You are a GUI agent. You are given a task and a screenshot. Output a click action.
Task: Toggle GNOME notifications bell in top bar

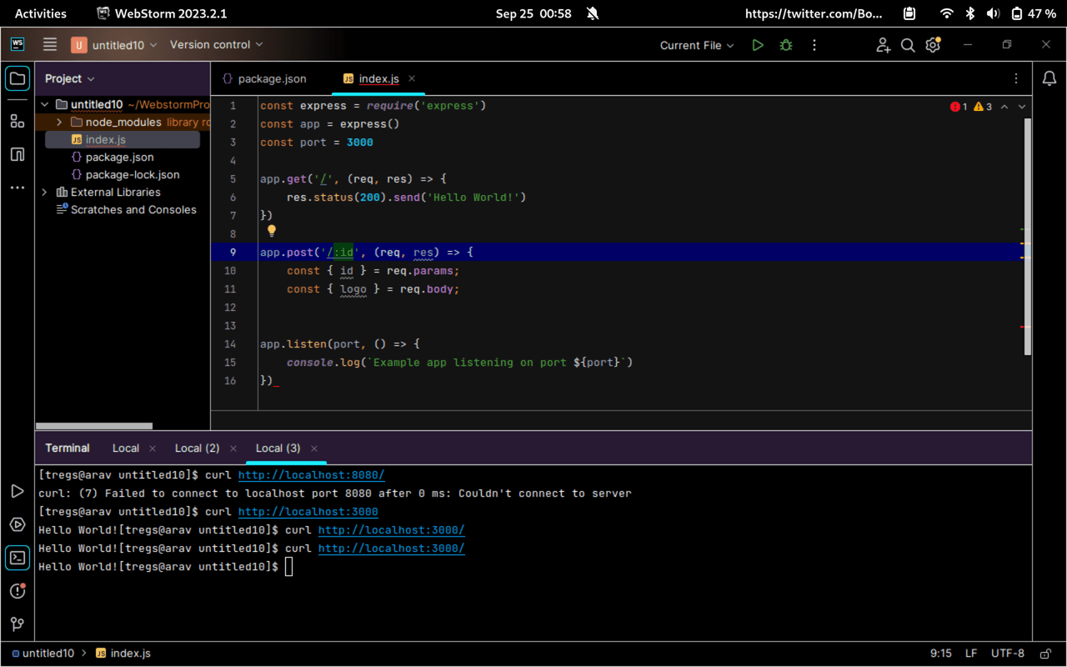coord(593,13)
